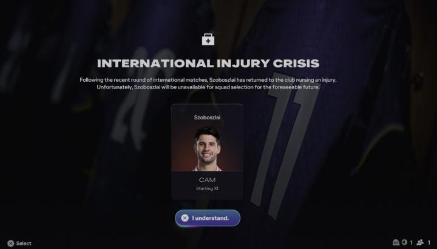The width and height of the screenshot is (437, 249).
Task: Click the line starting Unfortunately, Szoboszlai
Action: (208, 87)
